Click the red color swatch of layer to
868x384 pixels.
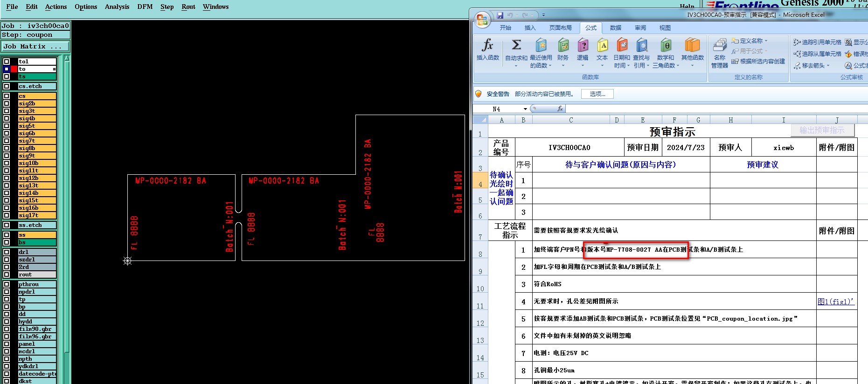14,69
